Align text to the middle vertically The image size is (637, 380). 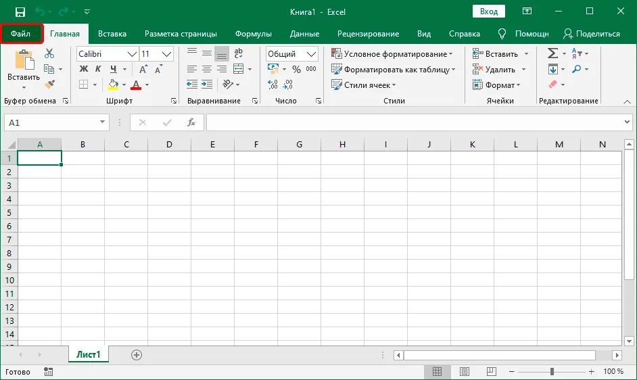pos(207,53)
